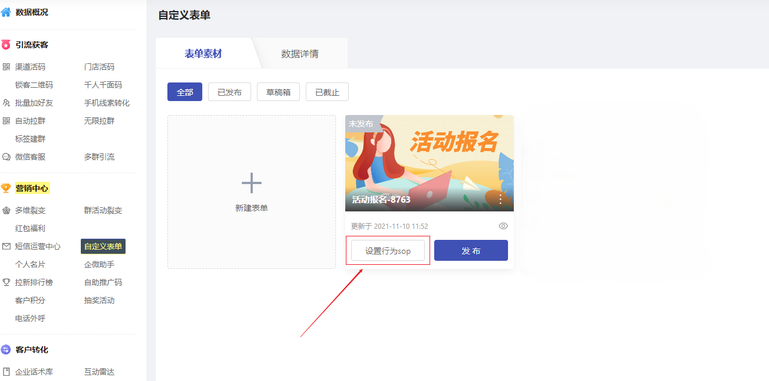Image resolution: width=769 pixels, height=381 pixels.
Task: Go to 个人名片
Action: (x=30, y=264)
